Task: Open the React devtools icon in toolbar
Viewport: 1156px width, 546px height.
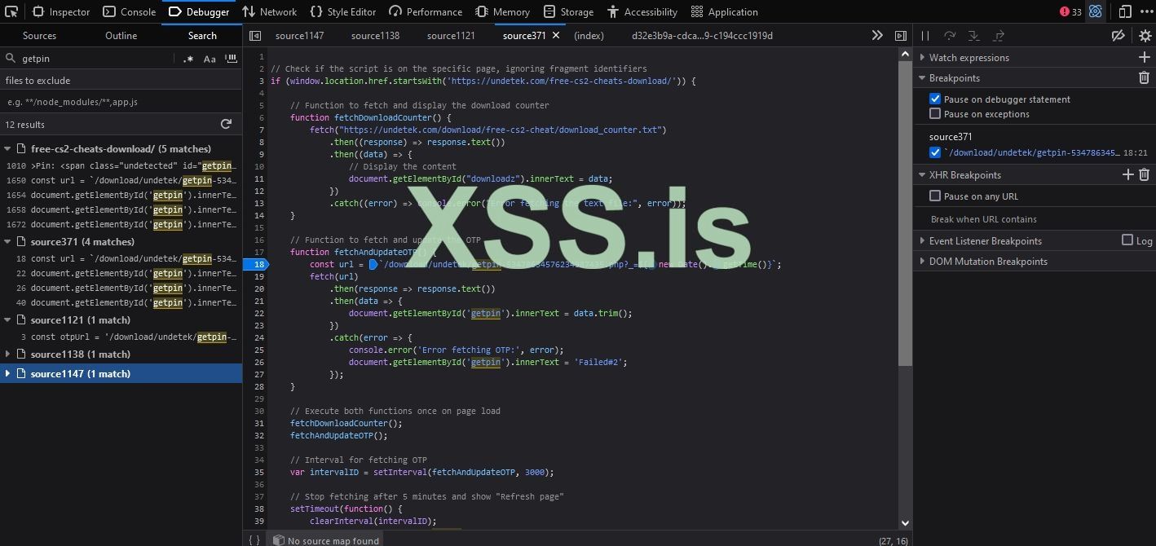Action: pyautogui.click(x=1096, y=11)
